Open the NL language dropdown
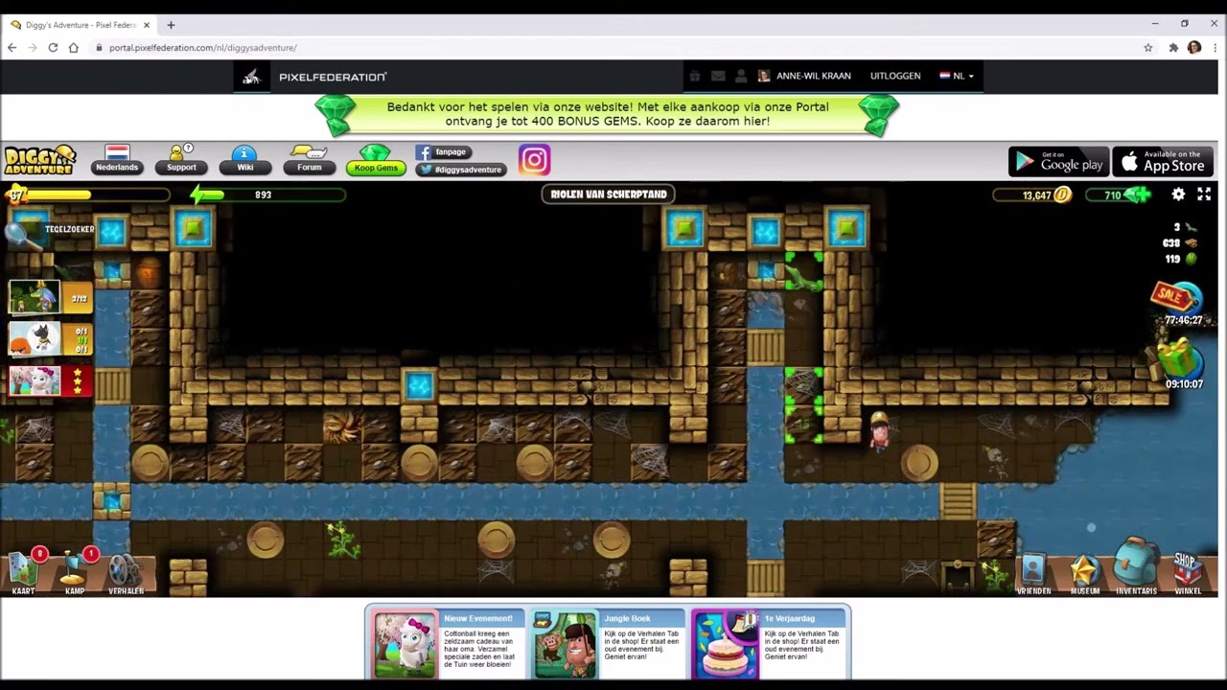The height and width of the screenshot is (690, 1227). click(957, 76)
